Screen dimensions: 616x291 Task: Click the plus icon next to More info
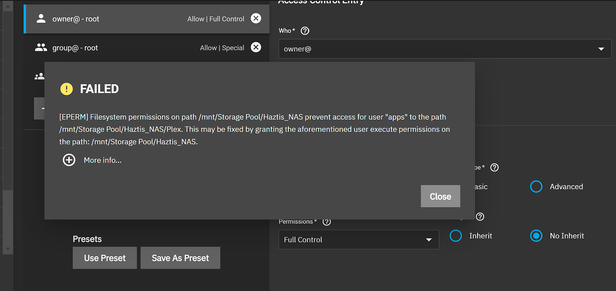point(69,159)
